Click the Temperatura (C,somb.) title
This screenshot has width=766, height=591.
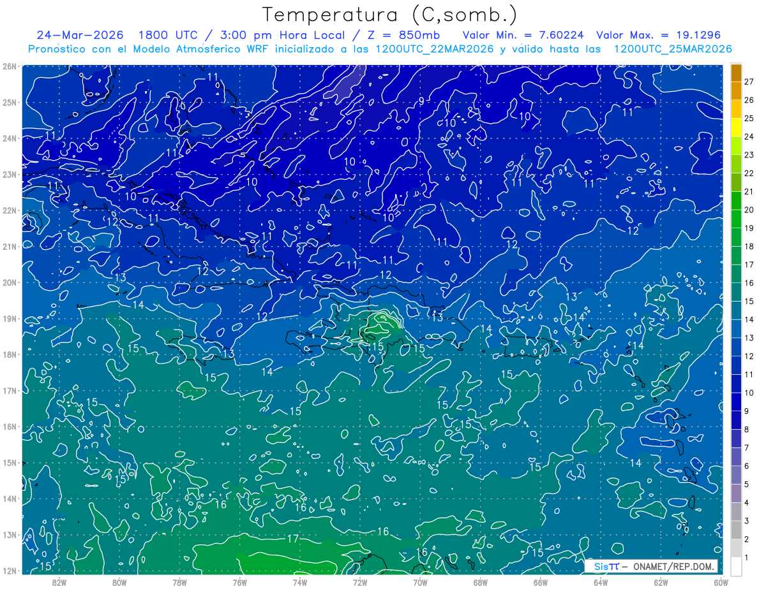point(390,15)
